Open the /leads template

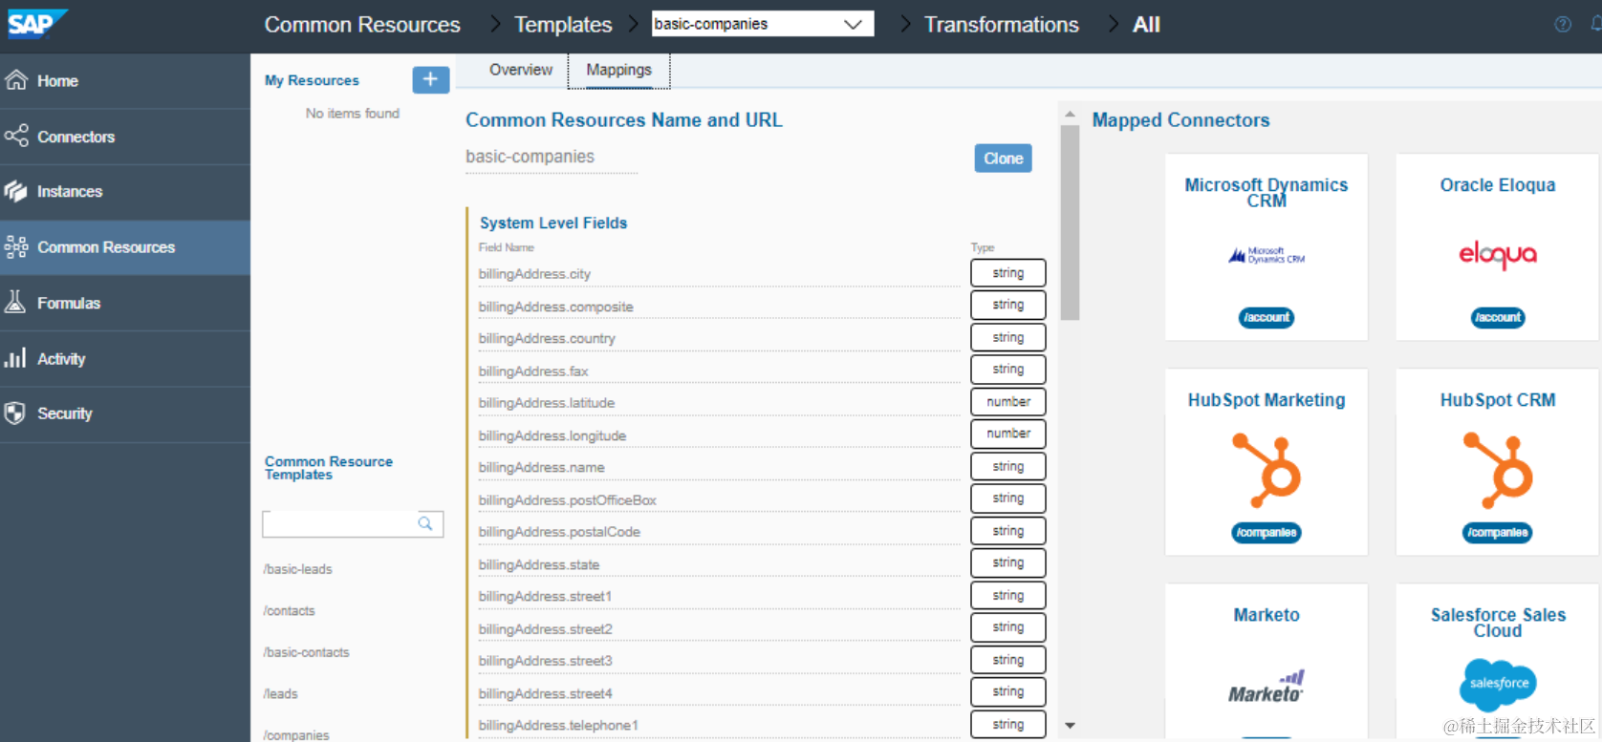pos(281,694)
